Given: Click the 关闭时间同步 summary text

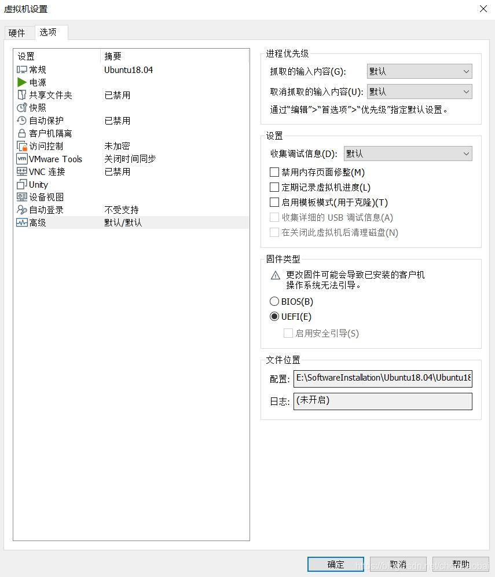Looking at the screenshot, I should coord(130,159).
